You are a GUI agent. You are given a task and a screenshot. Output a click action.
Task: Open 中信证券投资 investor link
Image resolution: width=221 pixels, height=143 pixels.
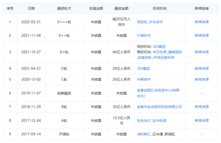164,58
